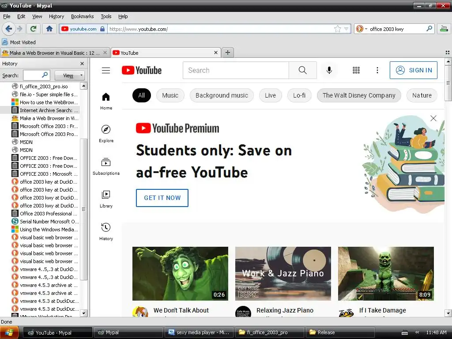Image resolution: width=452 pixels, height=339 pixels.
Task: Open History in the YouTube sidebar
Action: [106, 232]
